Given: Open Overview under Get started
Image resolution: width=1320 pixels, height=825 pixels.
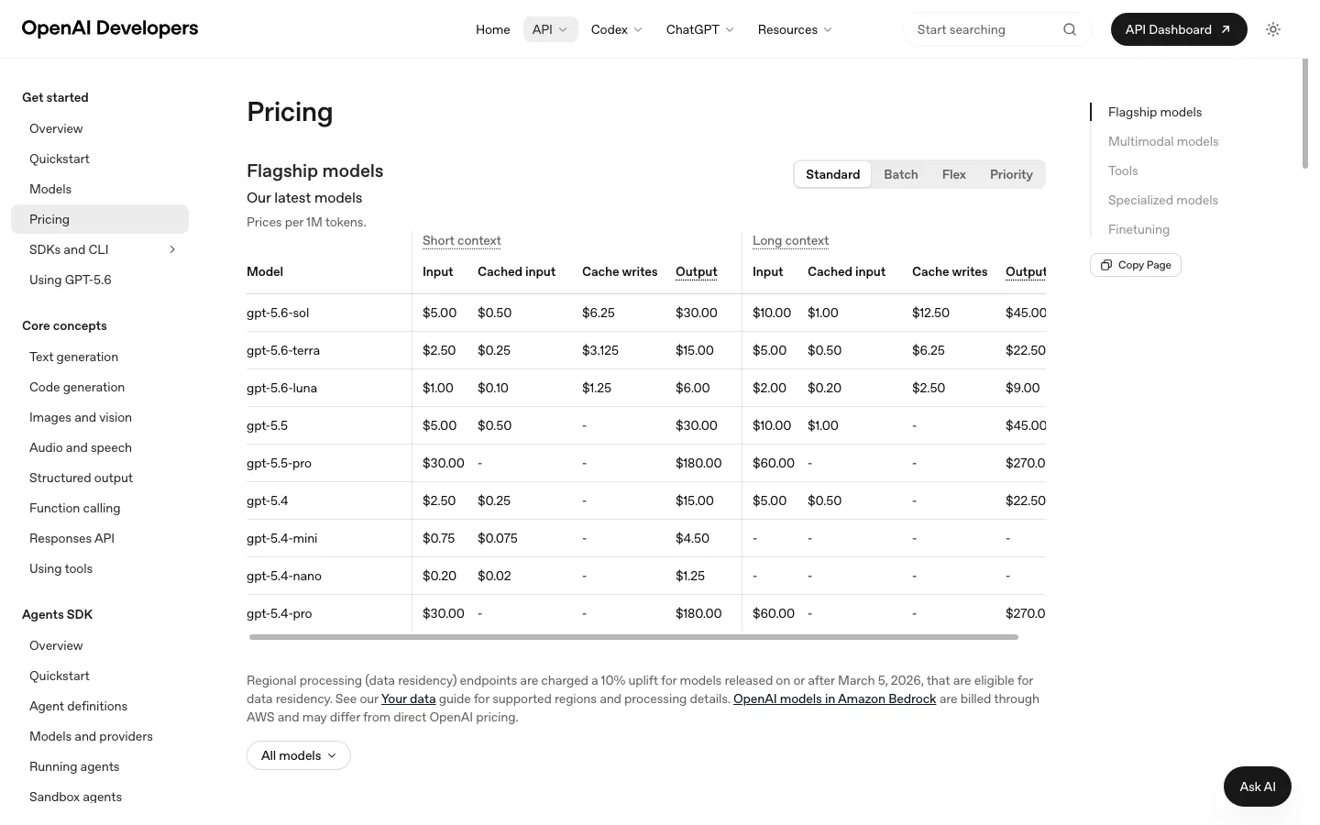Looking at the screenshot, I should point(100,128).
